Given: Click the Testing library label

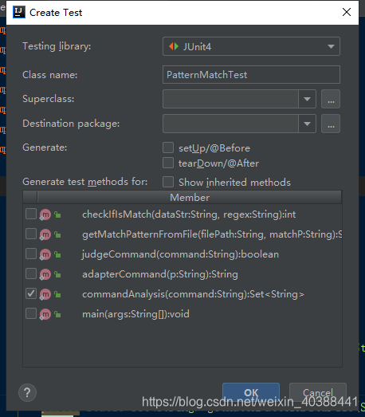Looking at the screenshot, I should tap(57, 46).
